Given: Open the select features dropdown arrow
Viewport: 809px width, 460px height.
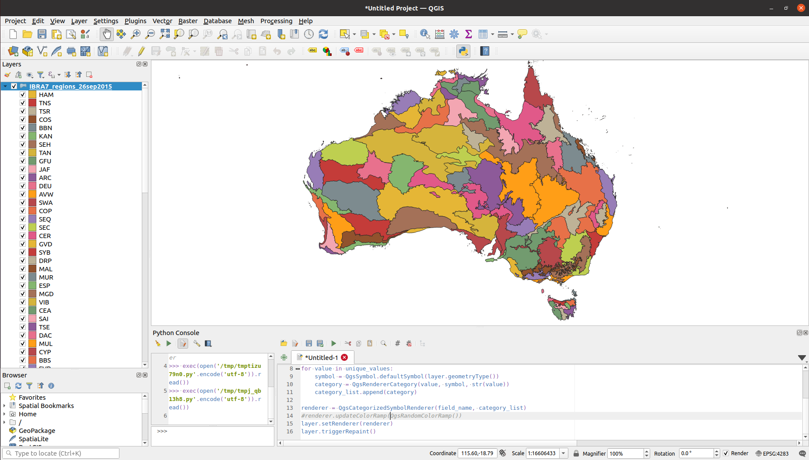Looking at the screenshot, I should tap(354, 34).
